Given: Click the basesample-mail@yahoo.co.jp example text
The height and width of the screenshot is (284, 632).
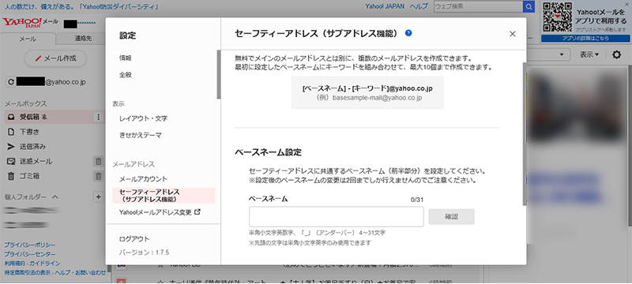Looking at the screenshot, I should [378, 98].
